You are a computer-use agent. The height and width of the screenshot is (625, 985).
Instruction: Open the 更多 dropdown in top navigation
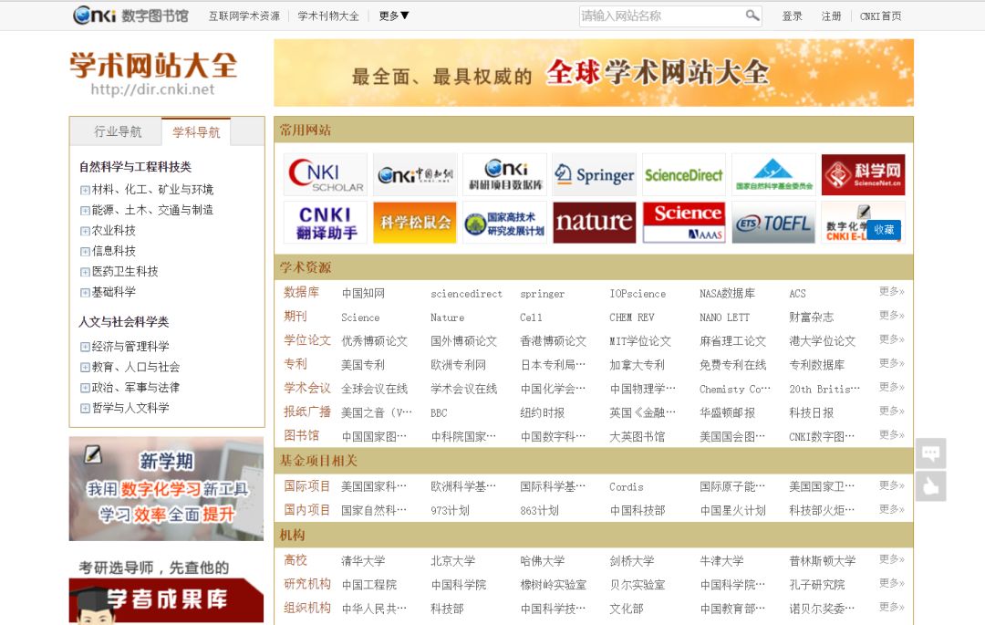[394, 16]
